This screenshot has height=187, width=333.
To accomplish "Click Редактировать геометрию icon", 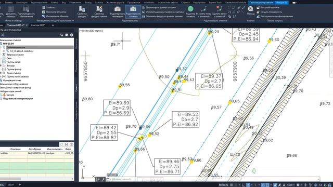I will [117, 9].
